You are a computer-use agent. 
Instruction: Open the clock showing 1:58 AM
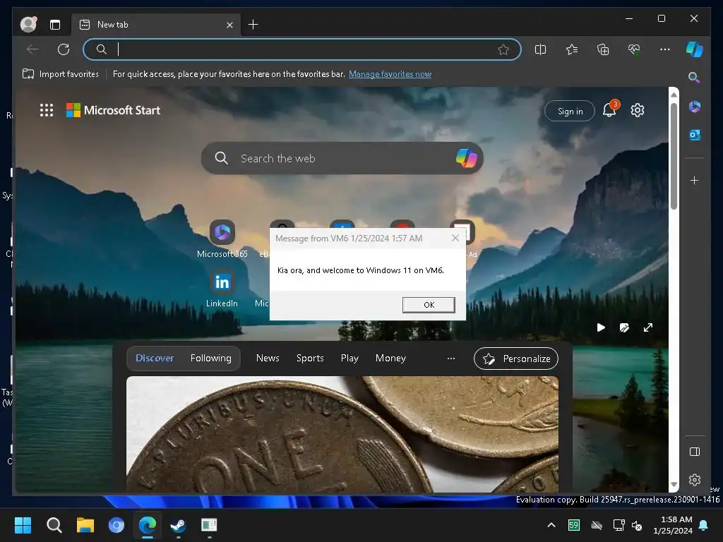673,525
